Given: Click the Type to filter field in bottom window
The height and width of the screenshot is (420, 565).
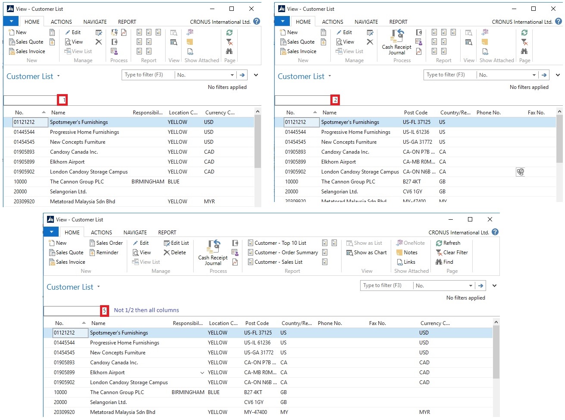Looking at the screenshot, I should pos(386,286).
